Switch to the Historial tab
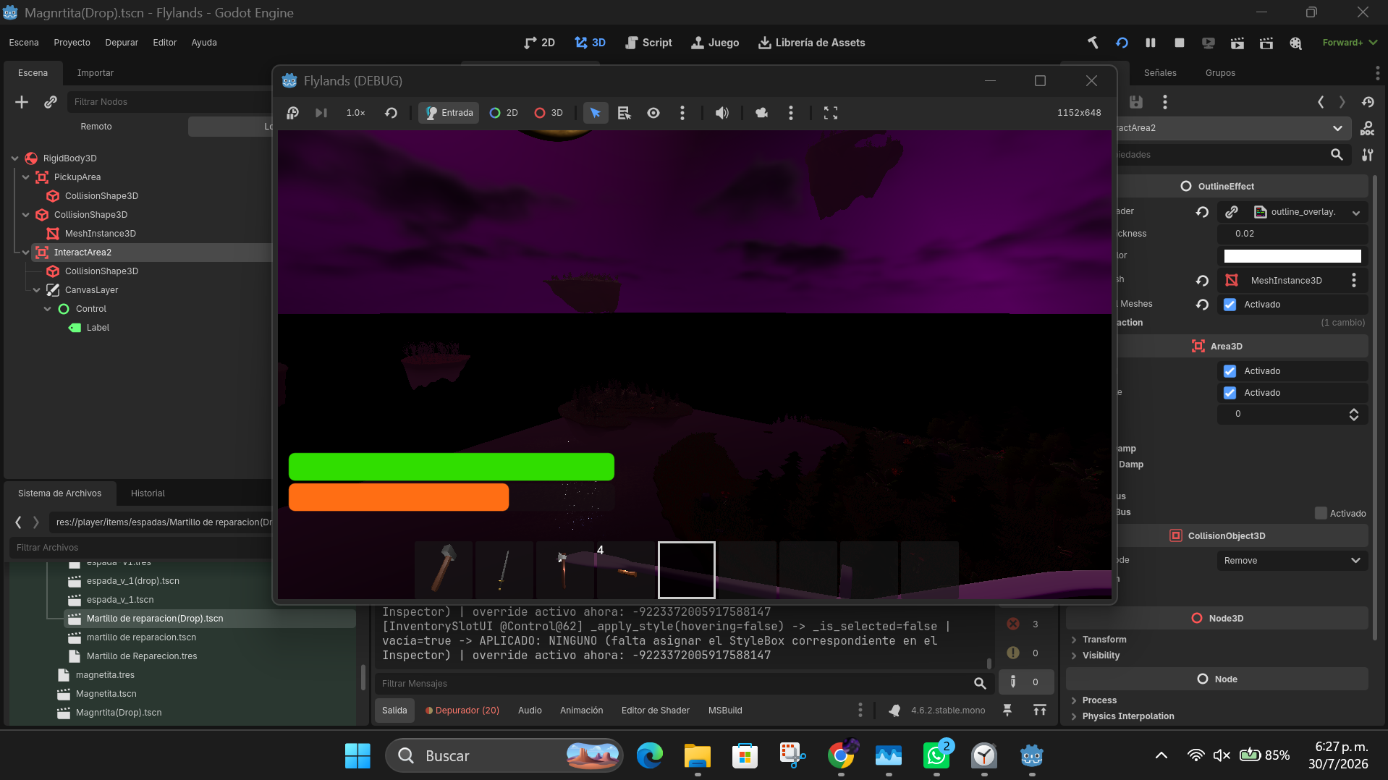Screen dimensions: 1388x780 pyautogui.click(x=148, y=493)
